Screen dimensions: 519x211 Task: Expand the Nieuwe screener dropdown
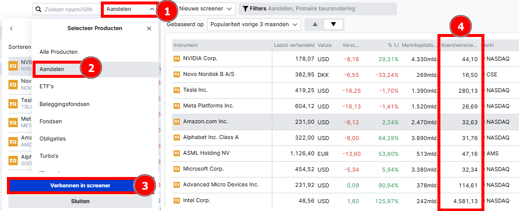207,9
